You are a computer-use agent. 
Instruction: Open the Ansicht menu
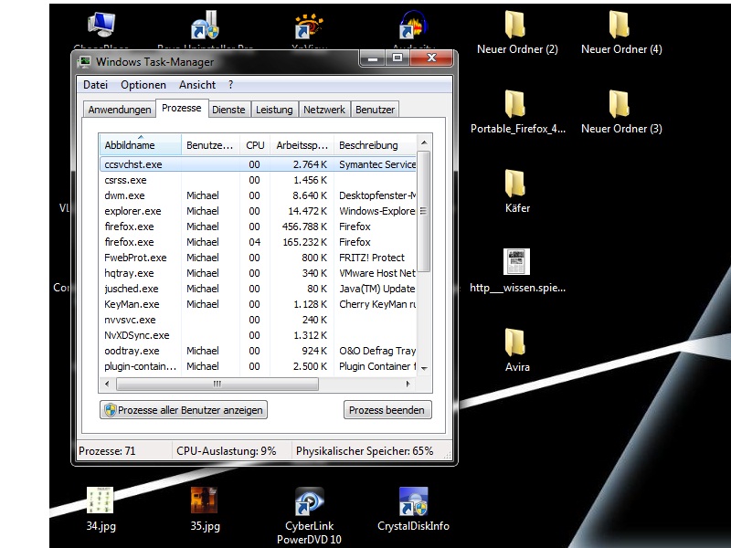197,85
